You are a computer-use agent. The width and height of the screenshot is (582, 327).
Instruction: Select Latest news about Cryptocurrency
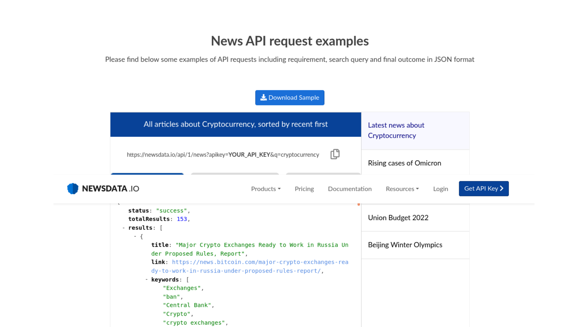tap(396, 130)
